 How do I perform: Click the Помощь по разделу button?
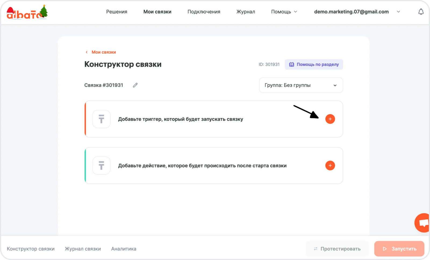[314, 65]
